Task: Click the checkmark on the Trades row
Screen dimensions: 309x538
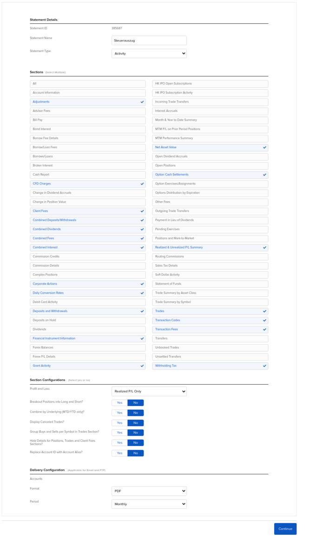Action: (x=264, y=311)
